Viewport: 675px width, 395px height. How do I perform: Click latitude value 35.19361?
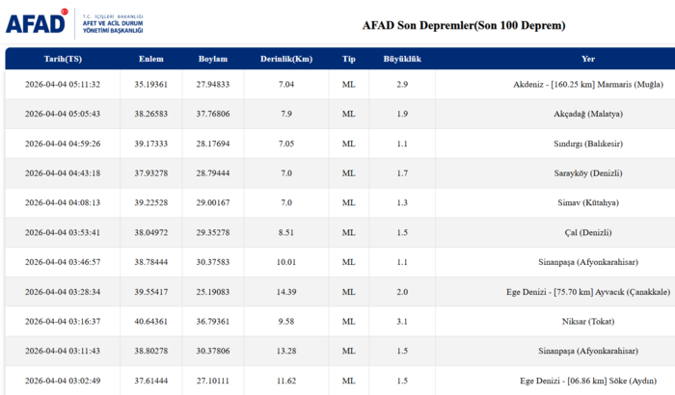(x=151, y=85)
